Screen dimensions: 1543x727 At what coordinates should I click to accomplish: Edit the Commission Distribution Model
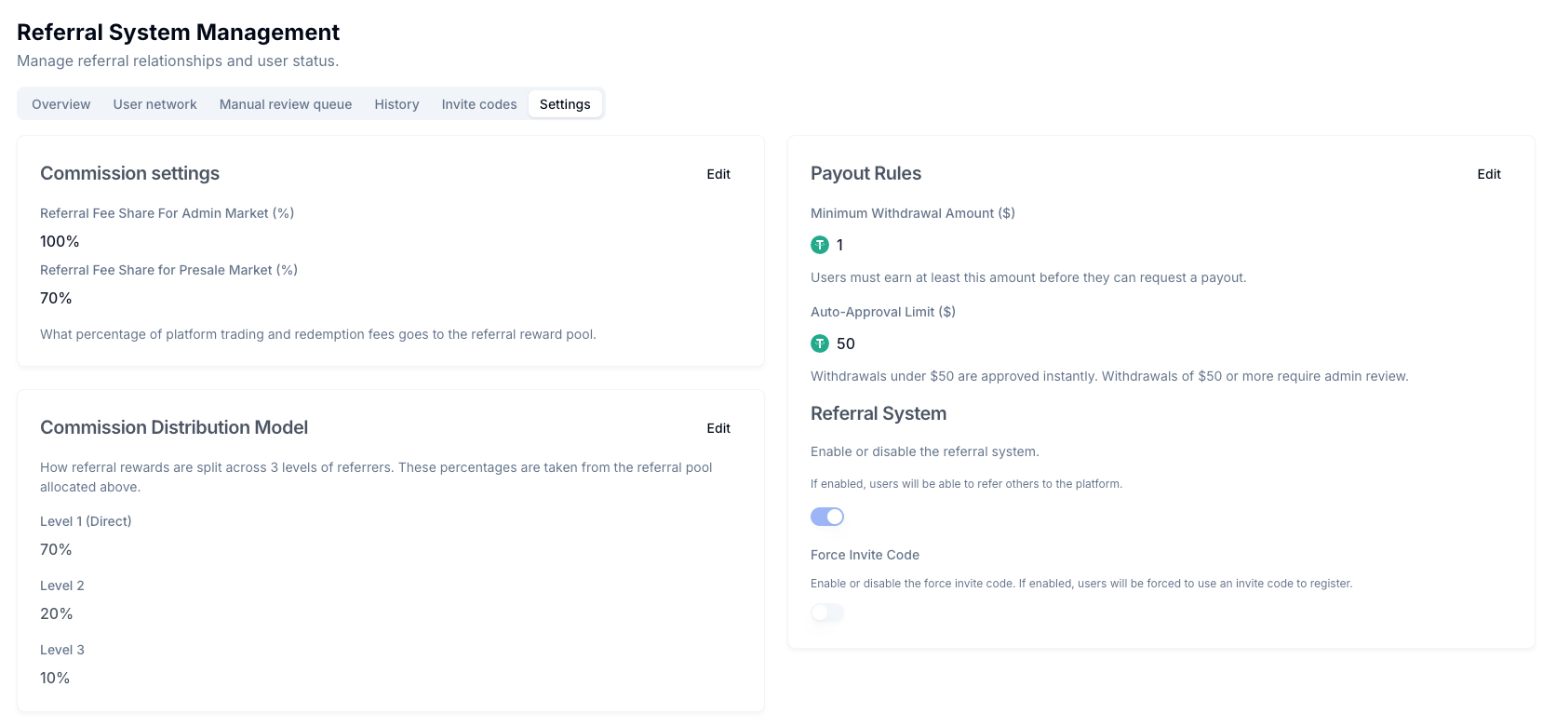718,428
